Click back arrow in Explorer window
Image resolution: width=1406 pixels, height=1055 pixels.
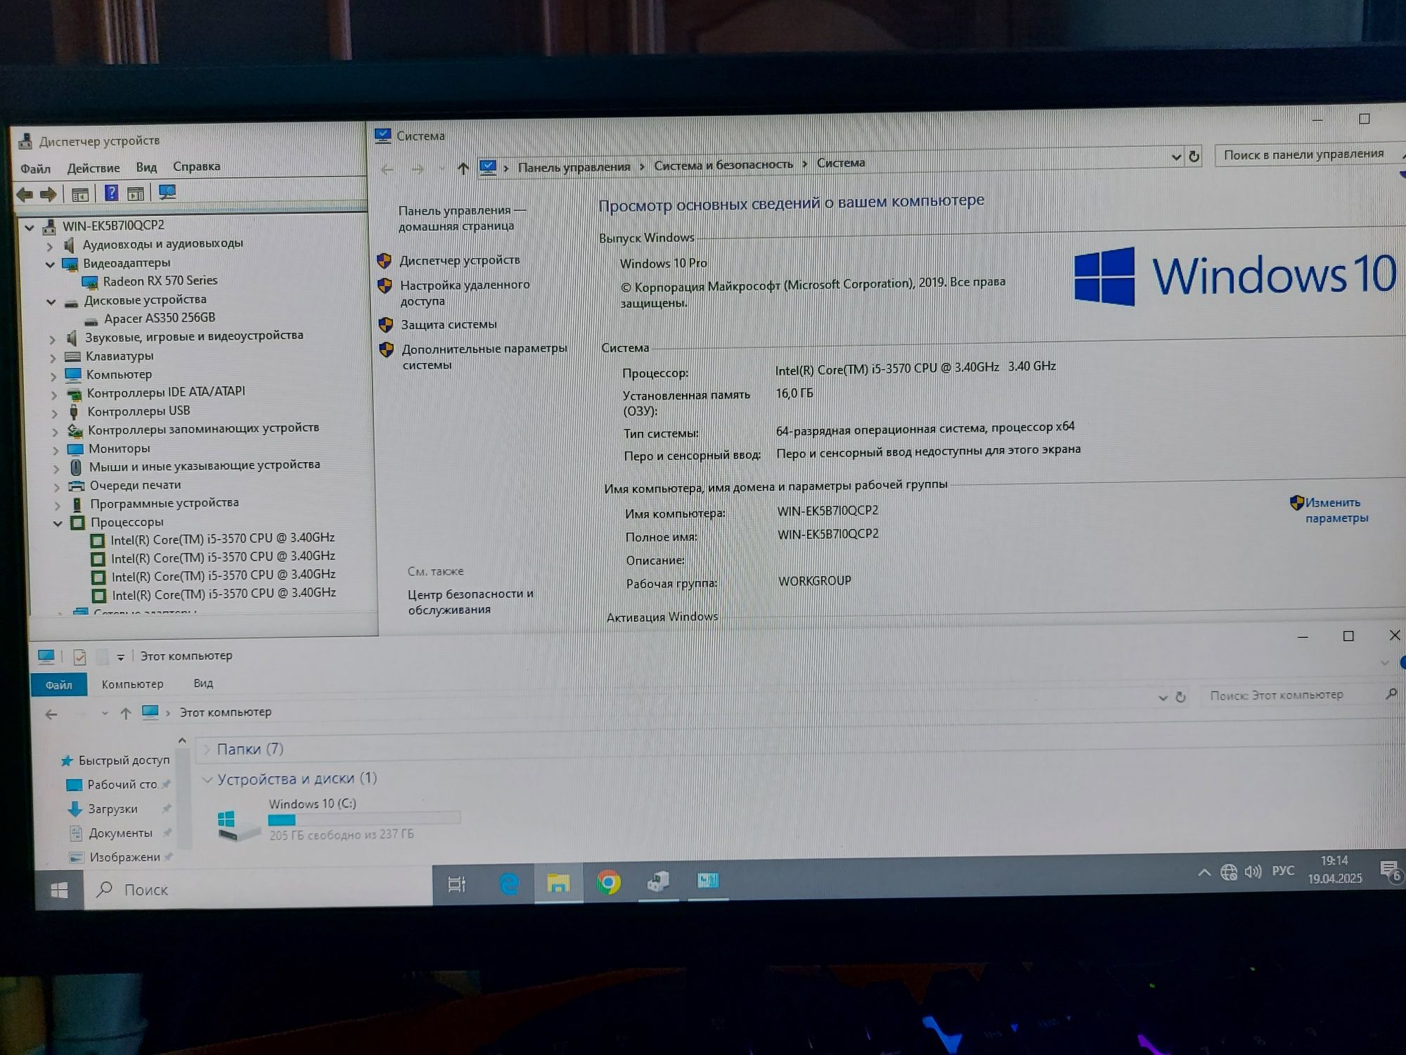pos(51,715)
